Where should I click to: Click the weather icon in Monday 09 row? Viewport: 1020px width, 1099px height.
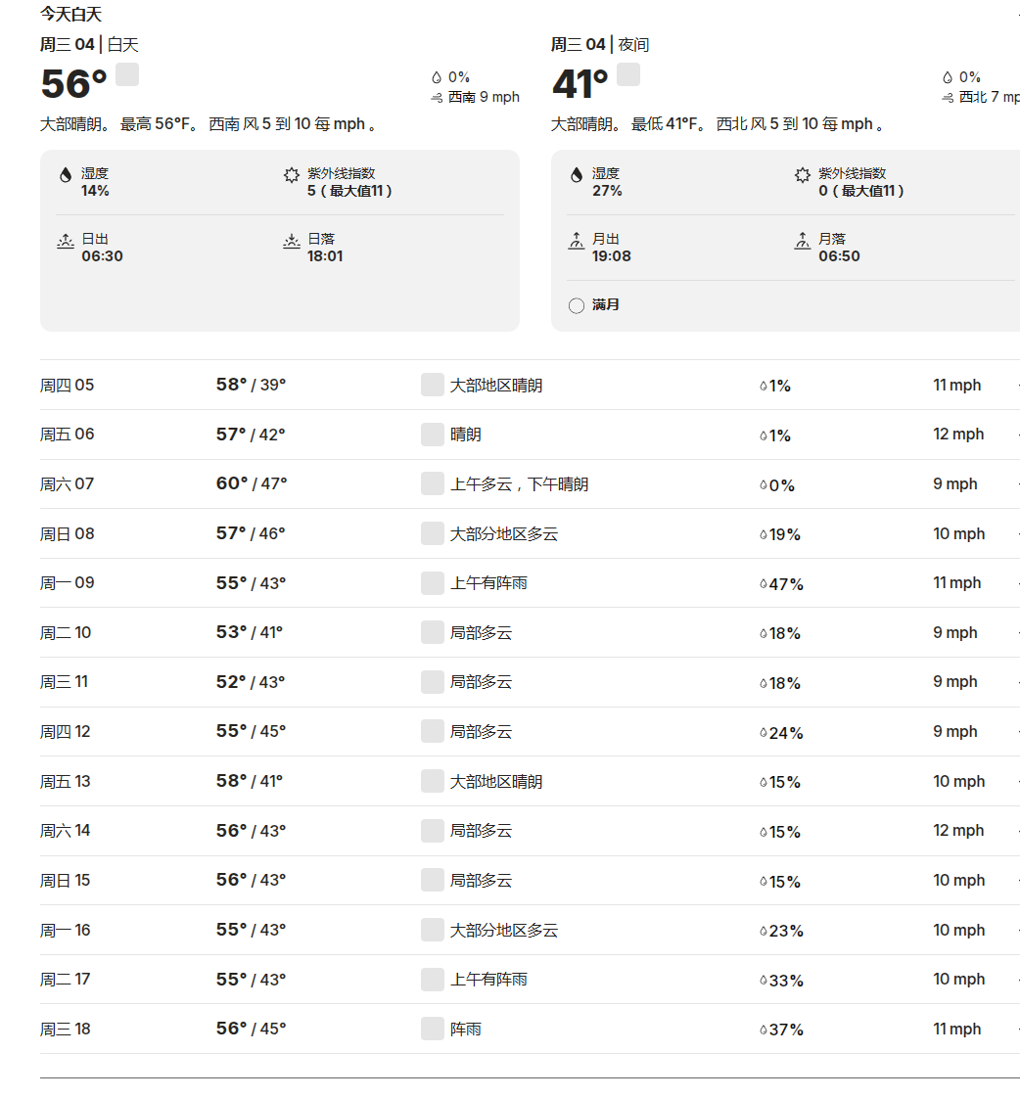point(433,583)
